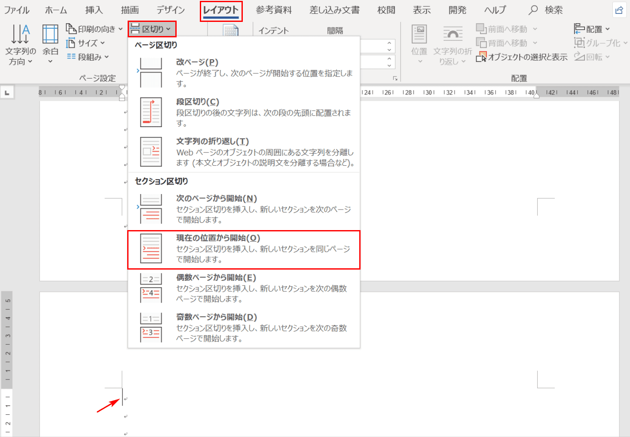The image size is (630, 437).
Task: Click the 現在の位置から開始 icon
Action: coord(151,248)
